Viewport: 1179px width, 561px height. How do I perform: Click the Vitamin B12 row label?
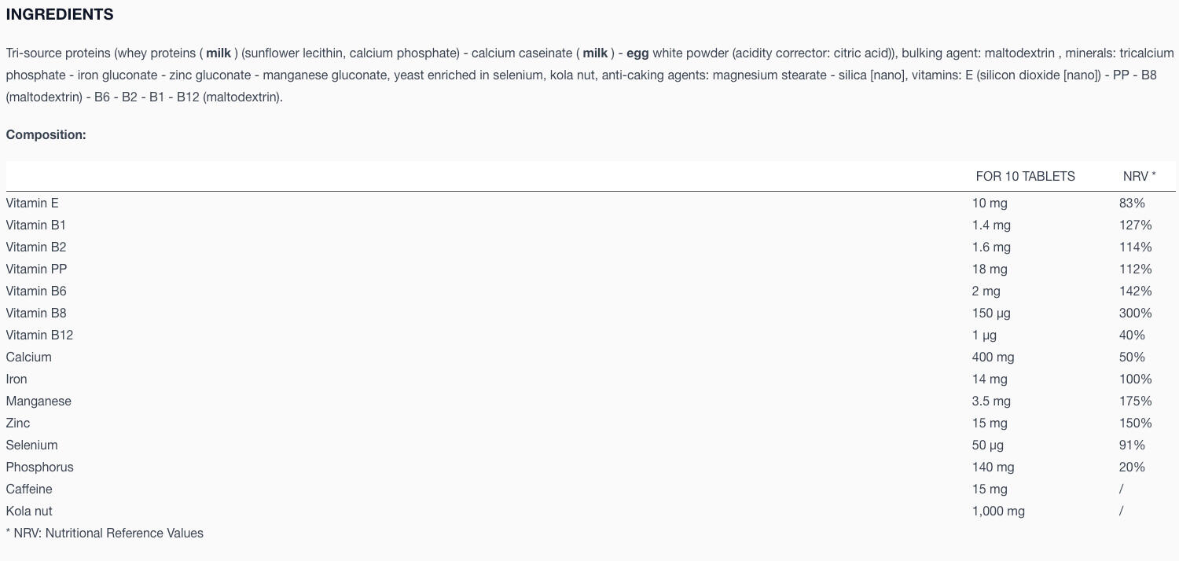(x=39, y=335)
